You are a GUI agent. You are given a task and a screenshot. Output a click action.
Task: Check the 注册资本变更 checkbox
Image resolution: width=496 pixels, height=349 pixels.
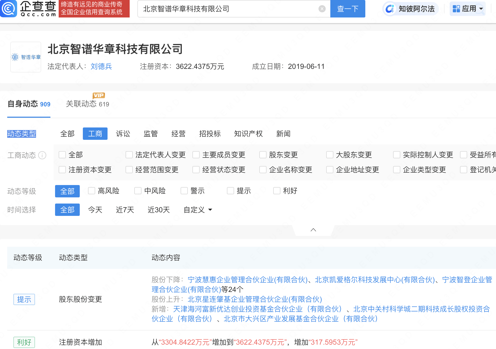coord(62,170)
